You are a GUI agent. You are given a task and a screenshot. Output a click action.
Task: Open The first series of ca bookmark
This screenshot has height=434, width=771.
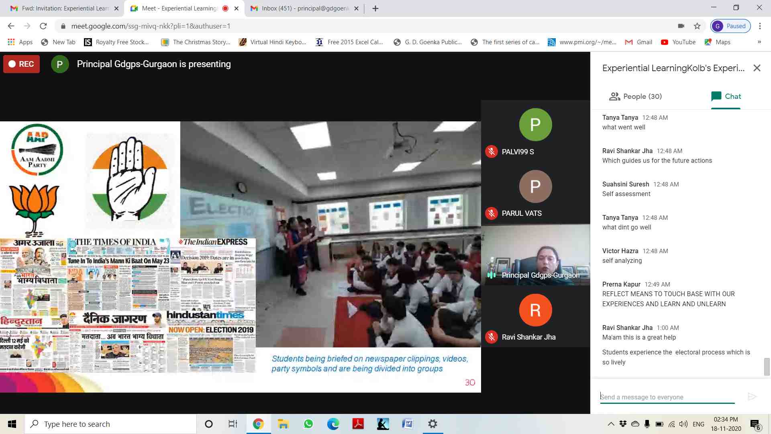point(505,42)
